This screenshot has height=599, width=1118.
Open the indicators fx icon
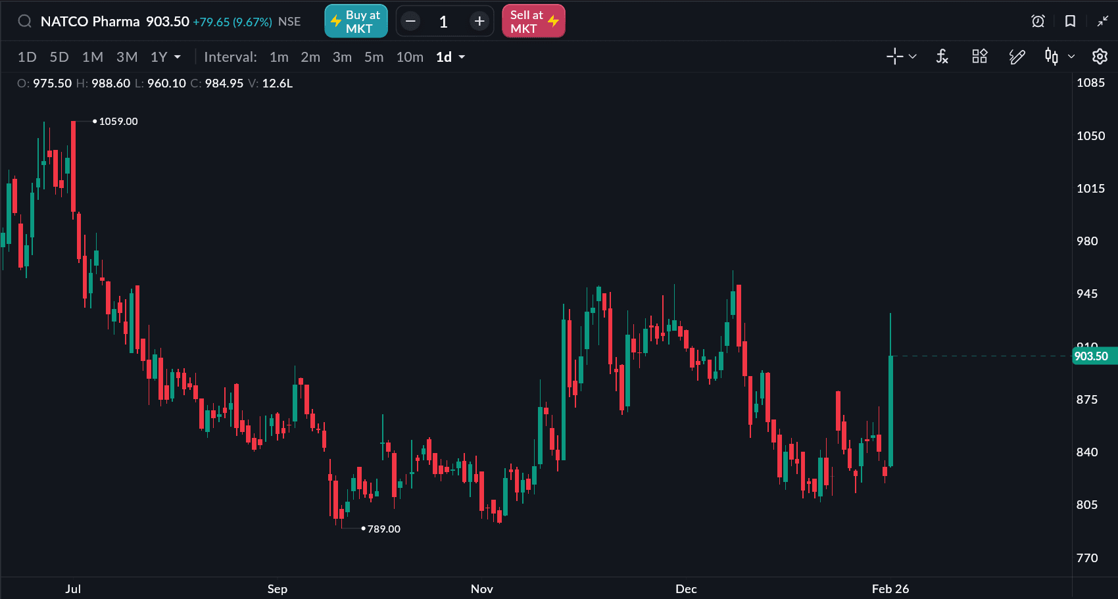point(942,57)
